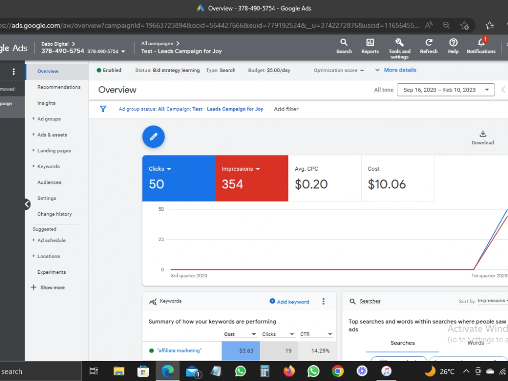This screenshot has height=381, width=508.
Task: Expand the Ad groups section
Action: [34, 118]
